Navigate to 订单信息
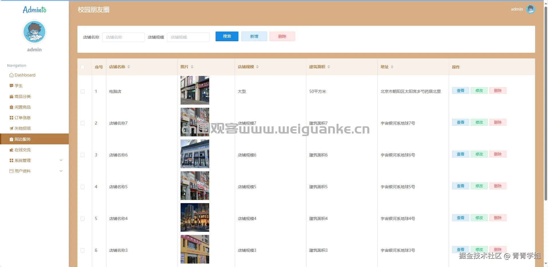This screenshot has width=548, height=267. [34, 118]
